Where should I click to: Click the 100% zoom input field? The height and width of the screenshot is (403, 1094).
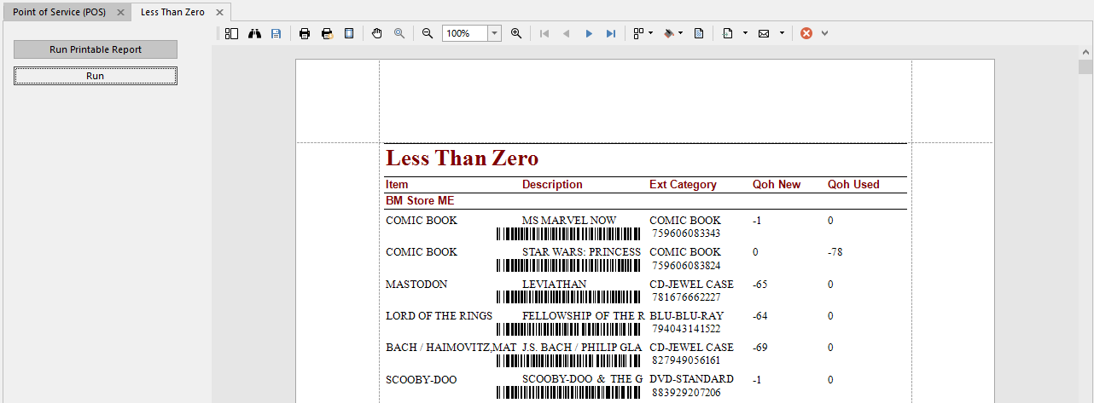(465, 33)
